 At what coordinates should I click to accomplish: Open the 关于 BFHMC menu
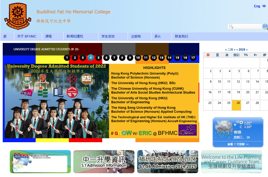pos(28,36)
